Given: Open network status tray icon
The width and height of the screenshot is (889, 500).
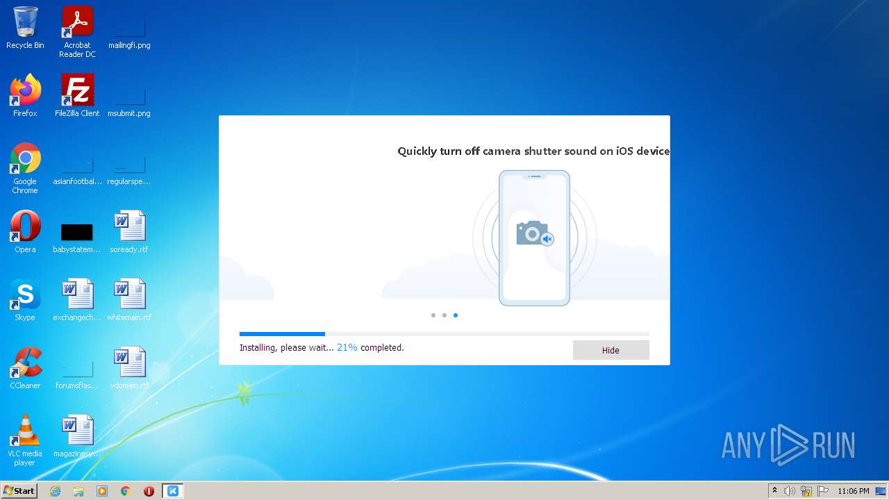Looking at the screenshot, I should 806,491.
